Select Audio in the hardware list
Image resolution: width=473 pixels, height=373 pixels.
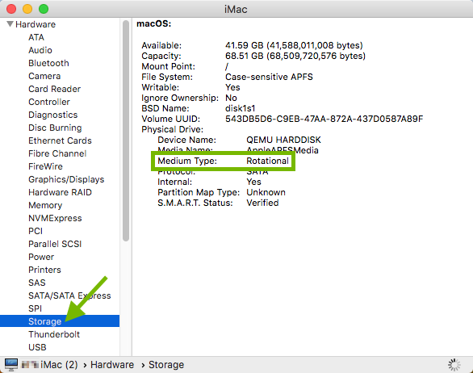[40, 50]
